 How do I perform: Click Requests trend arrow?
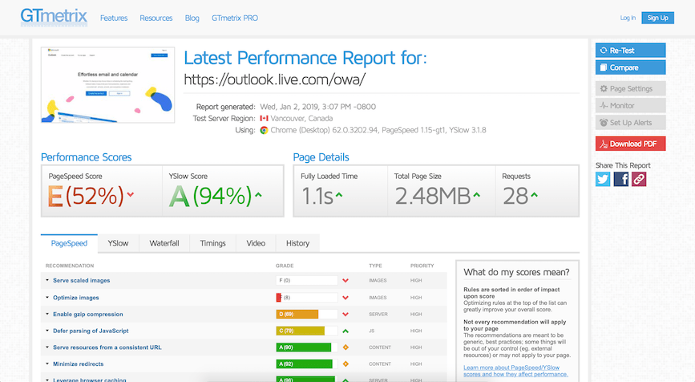click(534, 194)
